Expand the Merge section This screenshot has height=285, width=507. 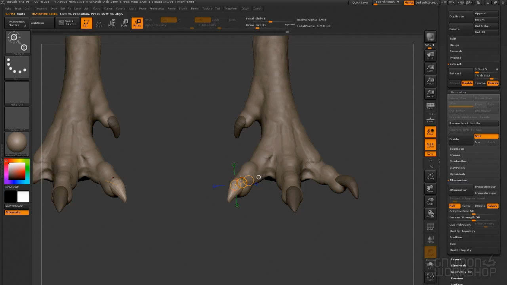click(x=454, y=45)
